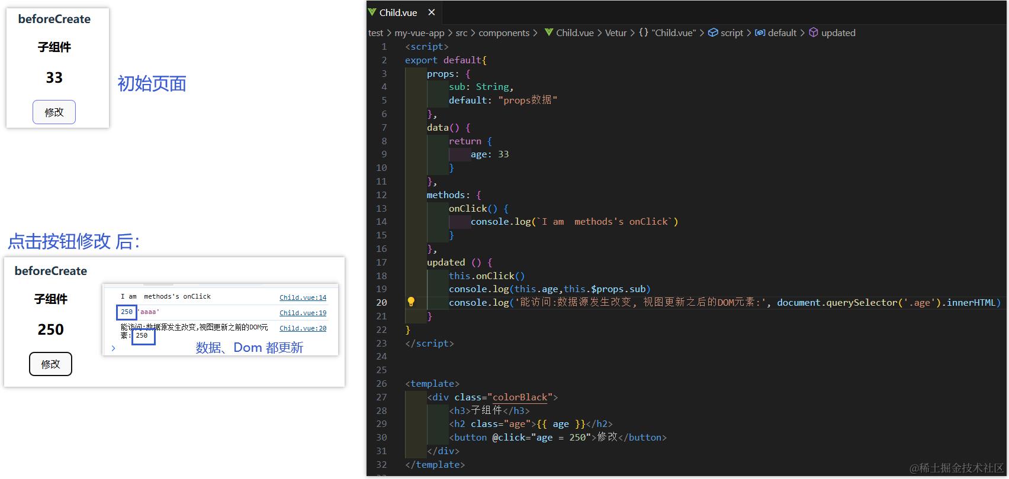Open the Child.vue:20 console source link
This screenshot has height=479, width=1009.
click(303, 328)
